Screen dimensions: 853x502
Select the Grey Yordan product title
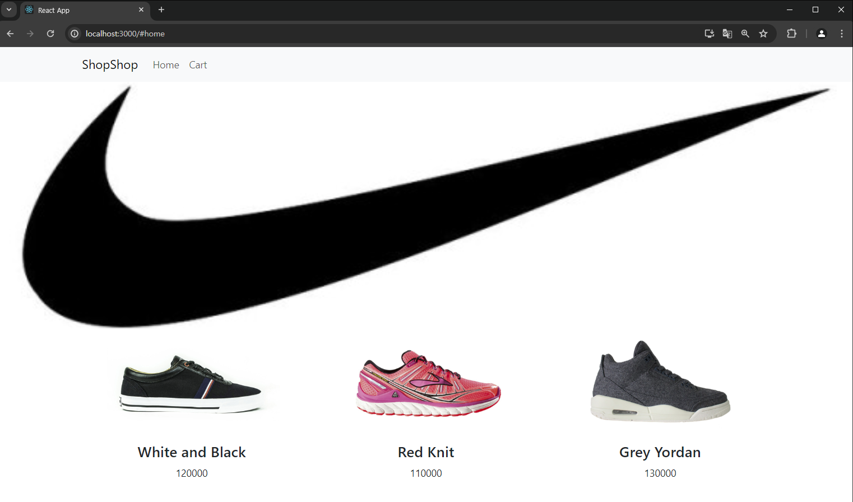pos(660,452)
